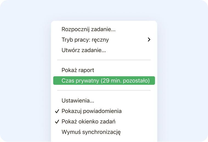Show the report using Pokaż raport

(78, 70)
